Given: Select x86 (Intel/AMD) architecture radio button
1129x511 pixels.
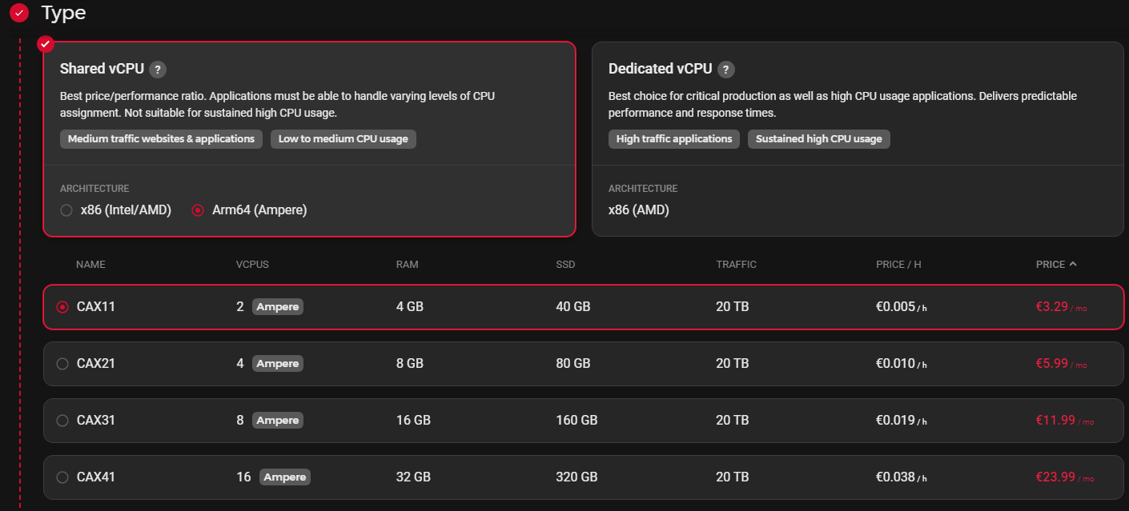Looking at the screenshot, I should (x=66, y=210).
